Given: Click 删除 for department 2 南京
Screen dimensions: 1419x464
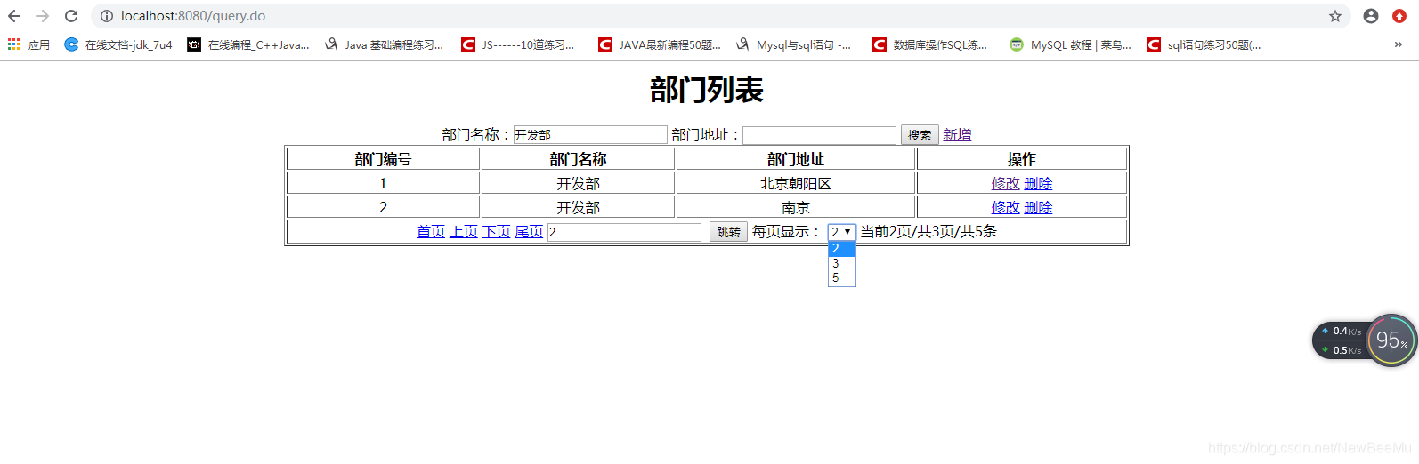Looking at the screenshot, I should coord(1038,207).
